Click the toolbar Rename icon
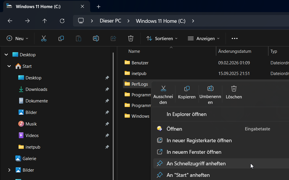This screenshot has width=289, height=180. [x=96, y=38]
